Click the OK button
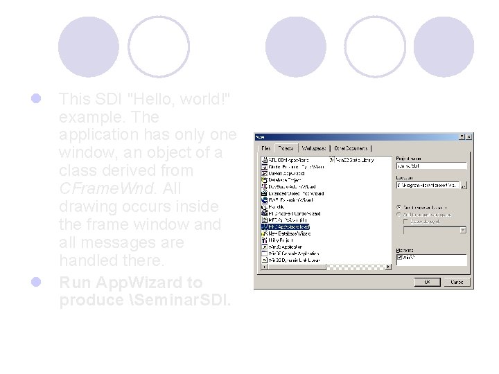The height and width of the screenshot is (374, 499). tap(428, 282)
